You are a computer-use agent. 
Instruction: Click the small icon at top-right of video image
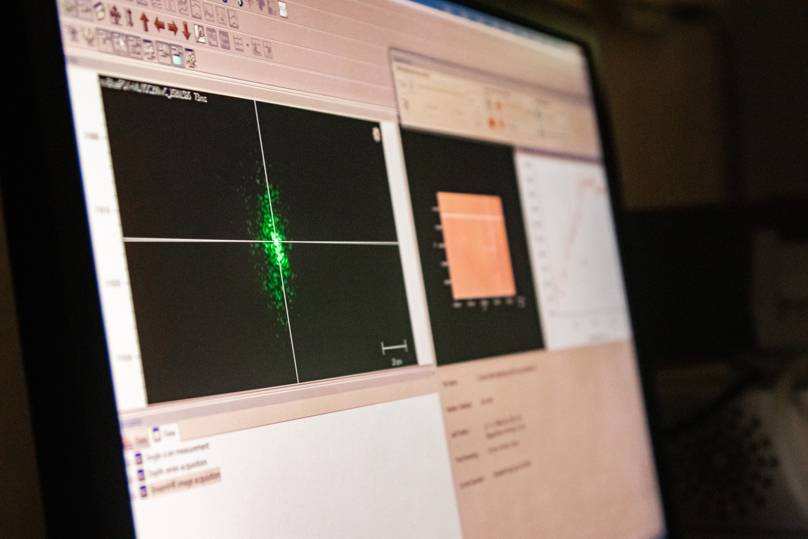point(376,134)
